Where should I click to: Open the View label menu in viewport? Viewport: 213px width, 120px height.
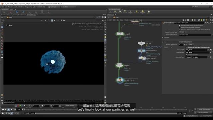[11, 25]
